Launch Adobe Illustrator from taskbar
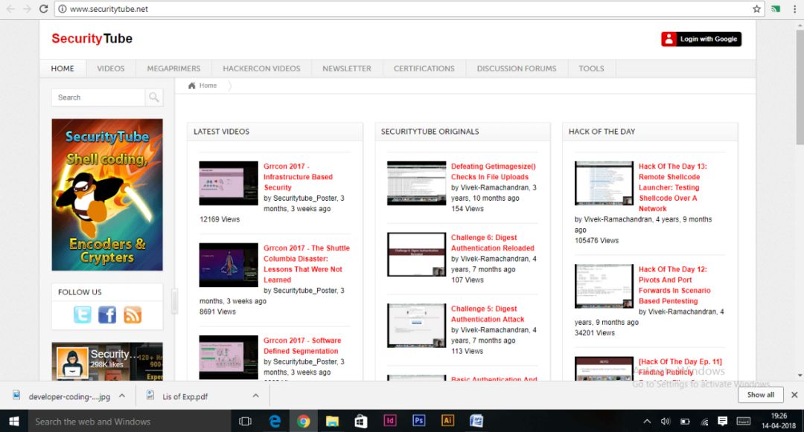Viewport: 804px width, 432px height. [447, 421]
